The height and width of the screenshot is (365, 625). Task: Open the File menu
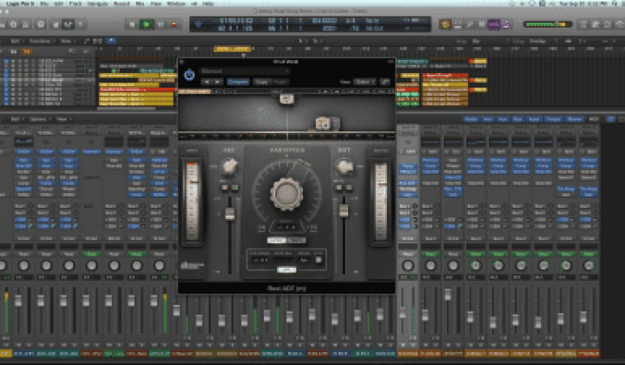click(x=45, y=3)
